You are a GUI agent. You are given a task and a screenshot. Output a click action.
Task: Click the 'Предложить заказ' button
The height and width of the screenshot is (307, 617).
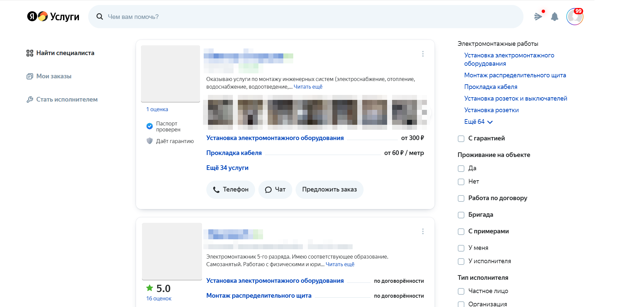pos(329,190)
